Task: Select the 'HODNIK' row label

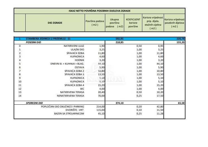Action: point(79,60)
